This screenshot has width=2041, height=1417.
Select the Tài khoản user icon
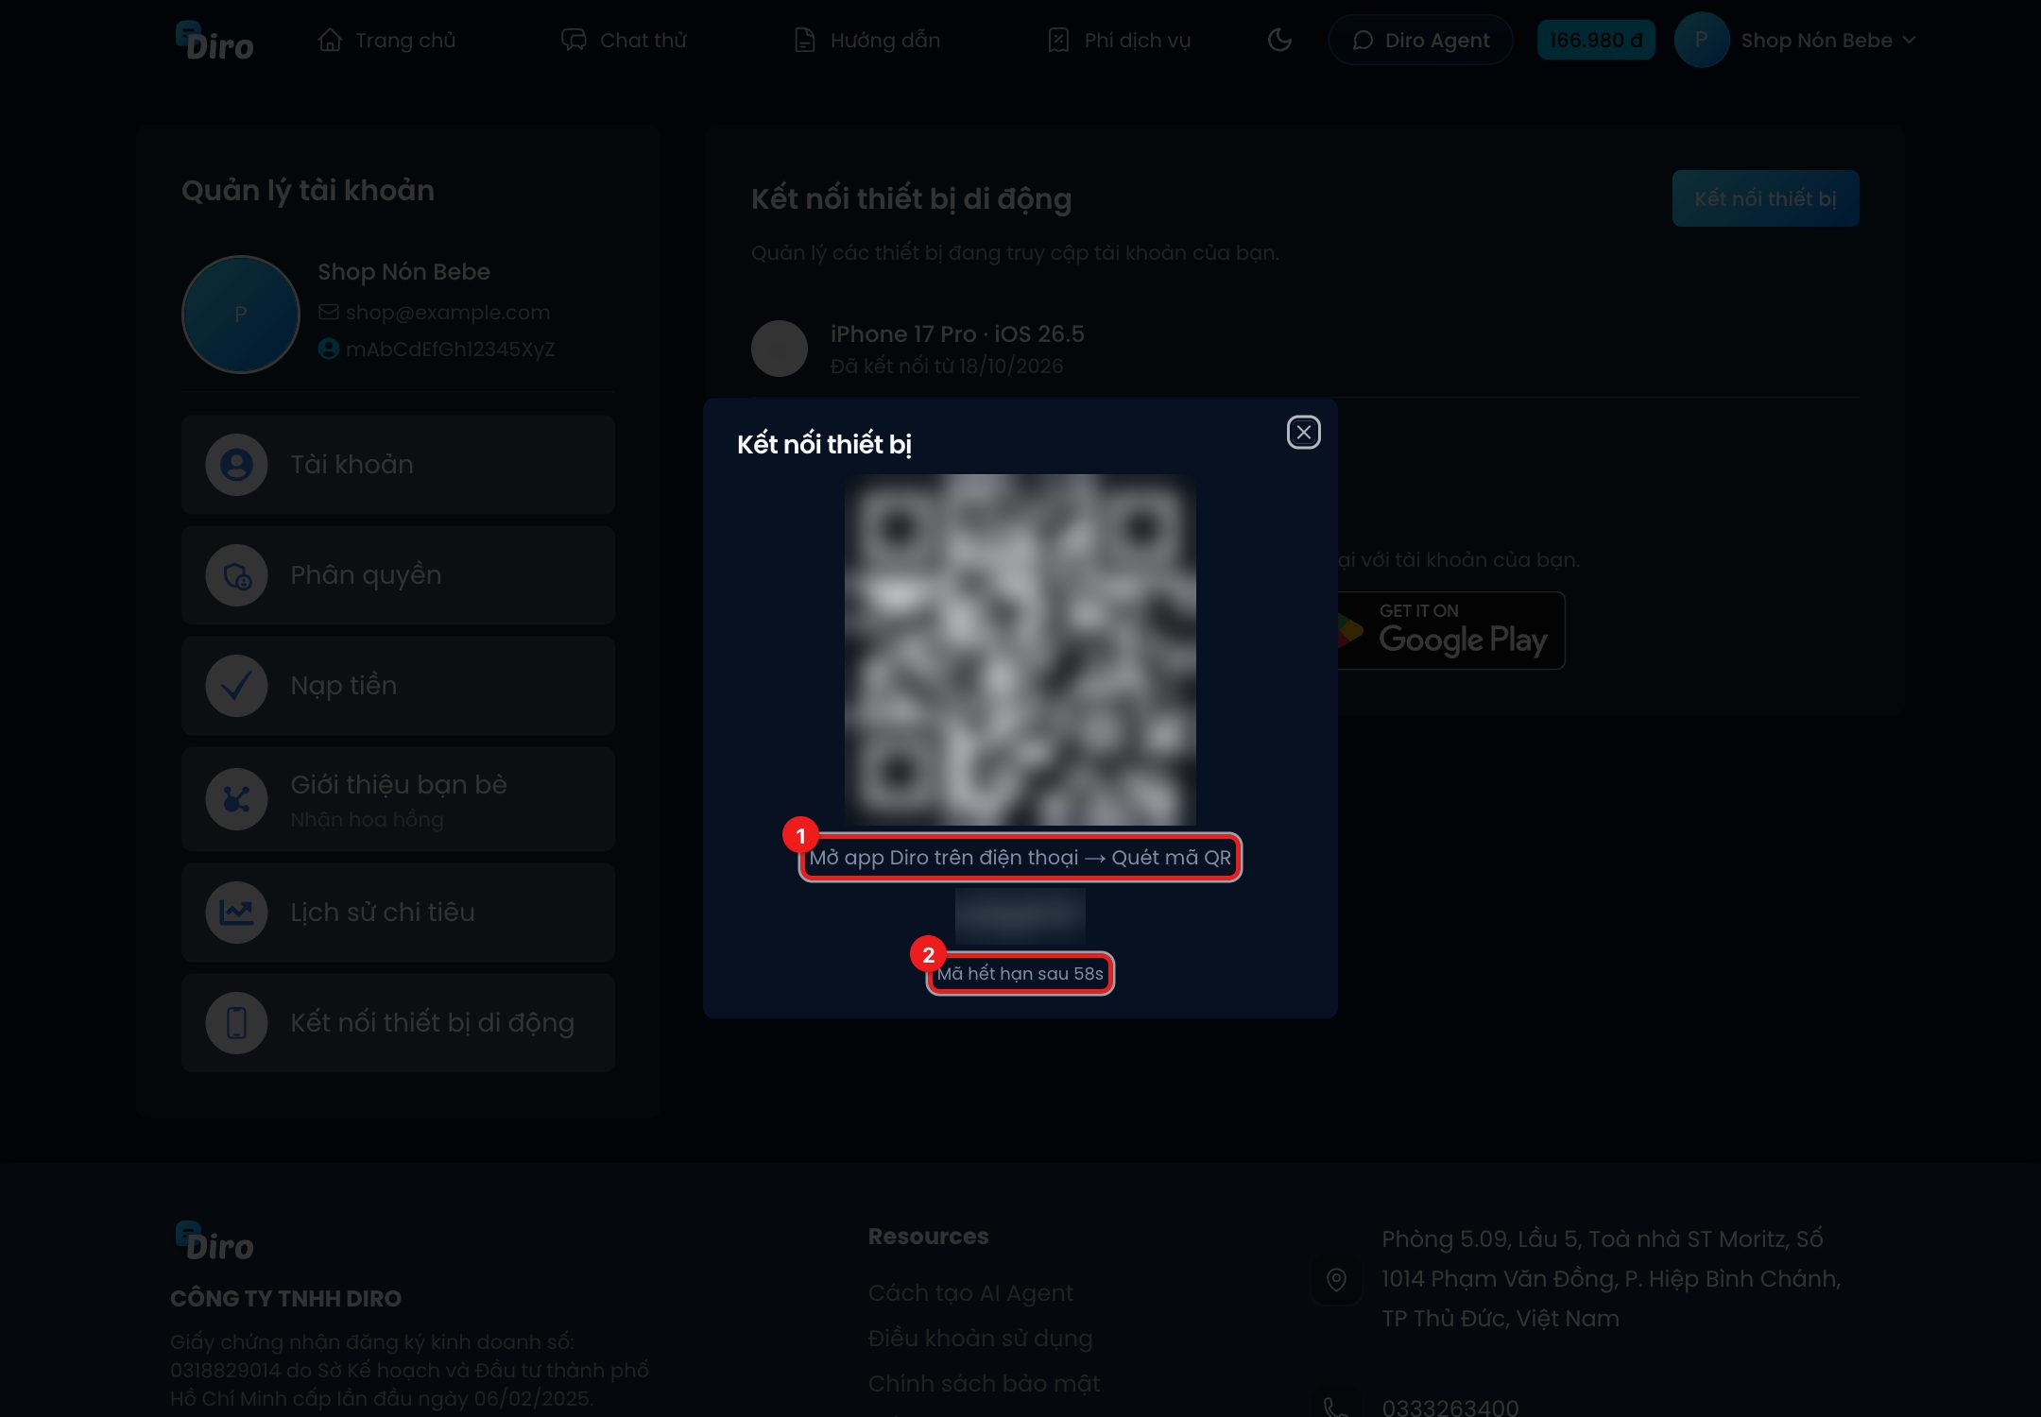click(236, 465)
